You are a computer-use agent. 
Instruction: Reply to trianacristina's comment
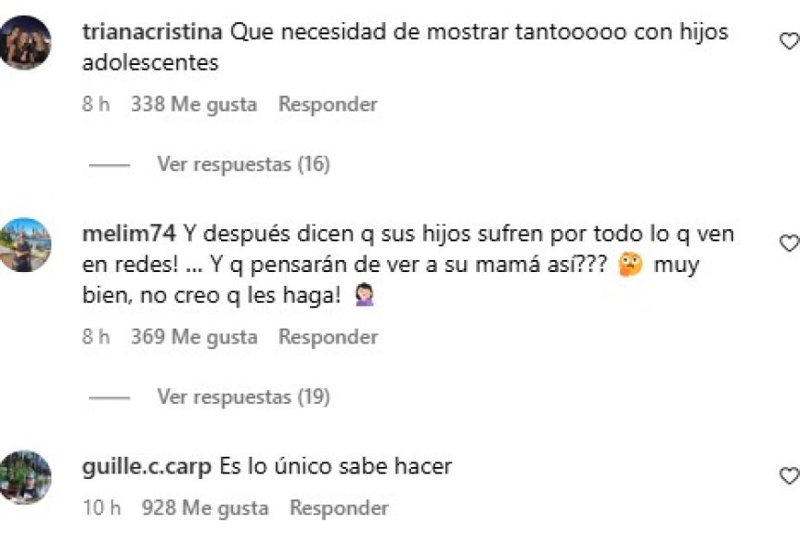tap(328, 104)
